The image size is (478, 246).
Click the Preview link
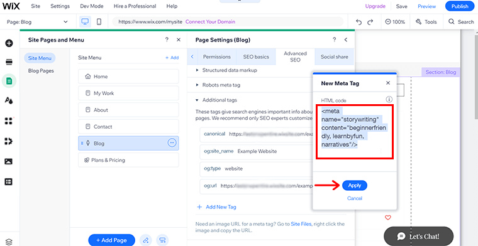pyautogui.click(x=427, y=6)
